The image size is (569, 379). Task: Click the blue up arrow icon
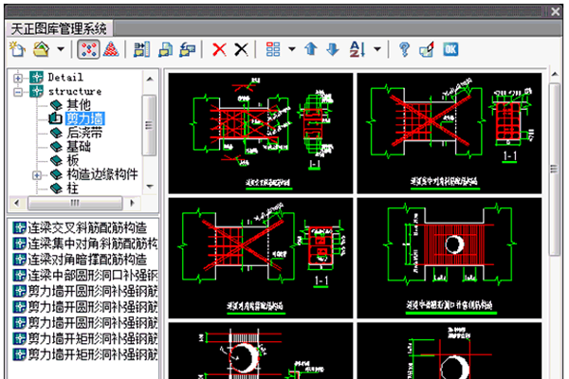coord(311,49)
